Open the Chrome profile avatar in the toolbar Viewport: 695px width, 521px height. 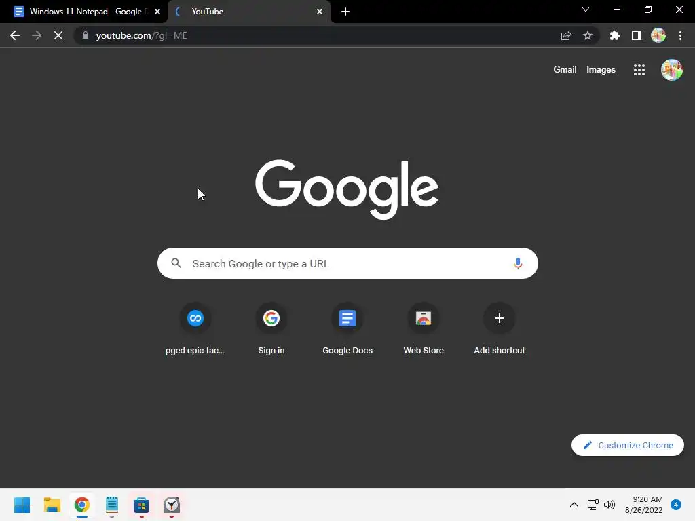click(x=658, y=35)
